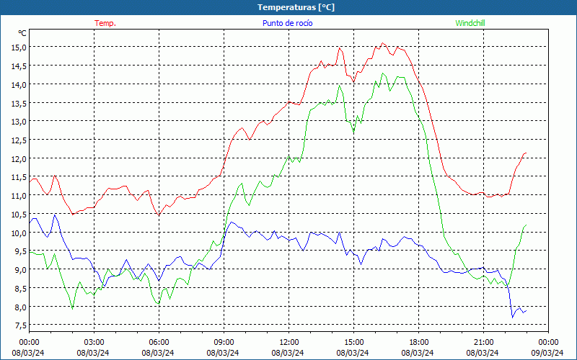Click the 09:00 time axis label
The image size is (577, 360).
[x=224, y=343]
